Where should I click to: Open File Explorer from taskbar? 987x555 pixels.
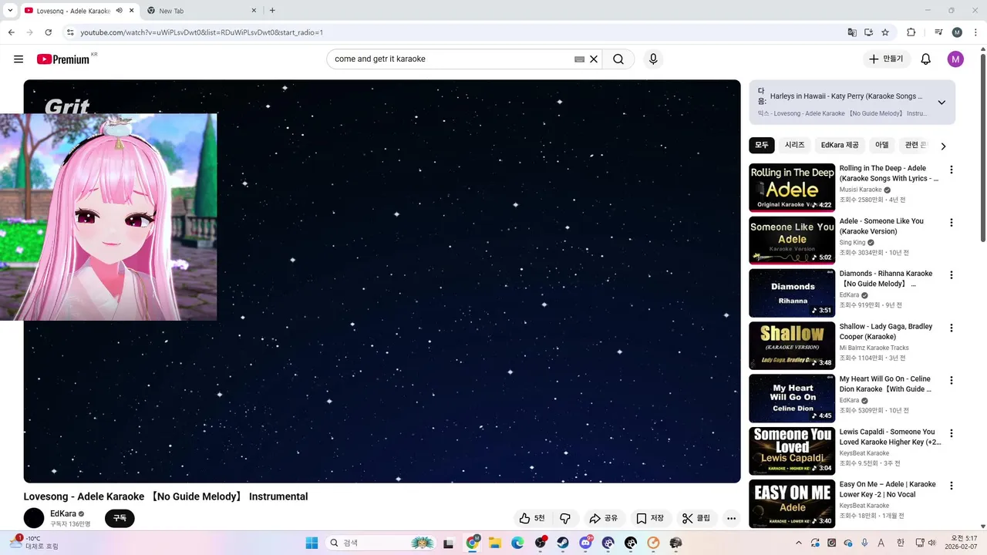point(495,543)
